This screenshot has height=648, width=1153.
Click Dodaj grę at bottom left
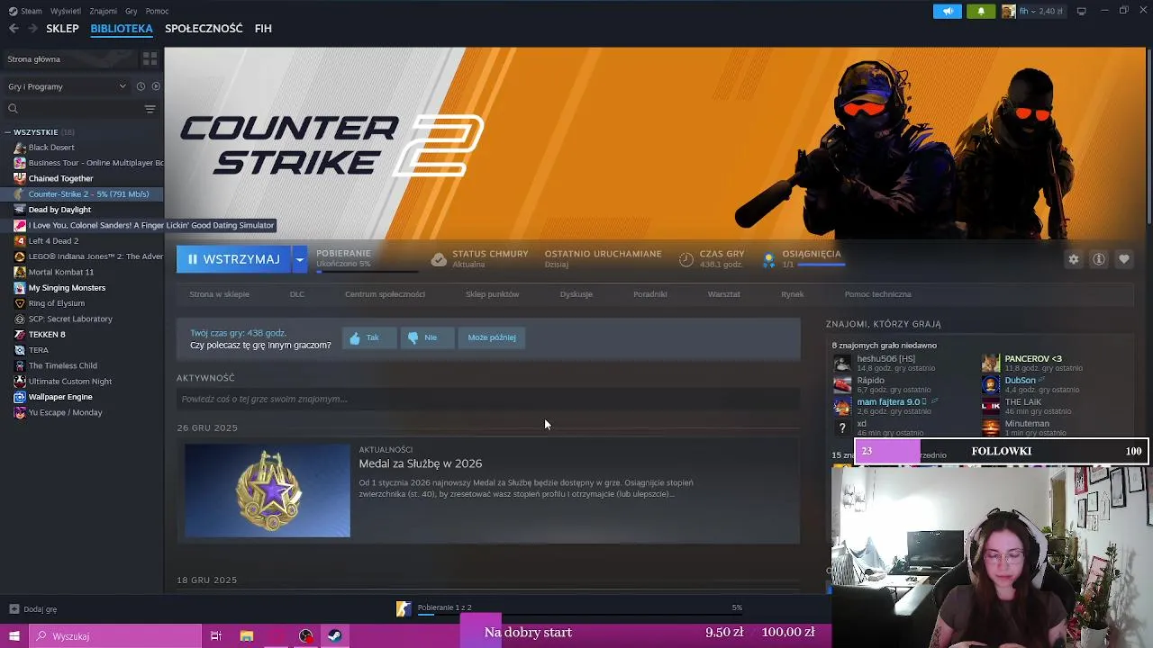(32, 609)
